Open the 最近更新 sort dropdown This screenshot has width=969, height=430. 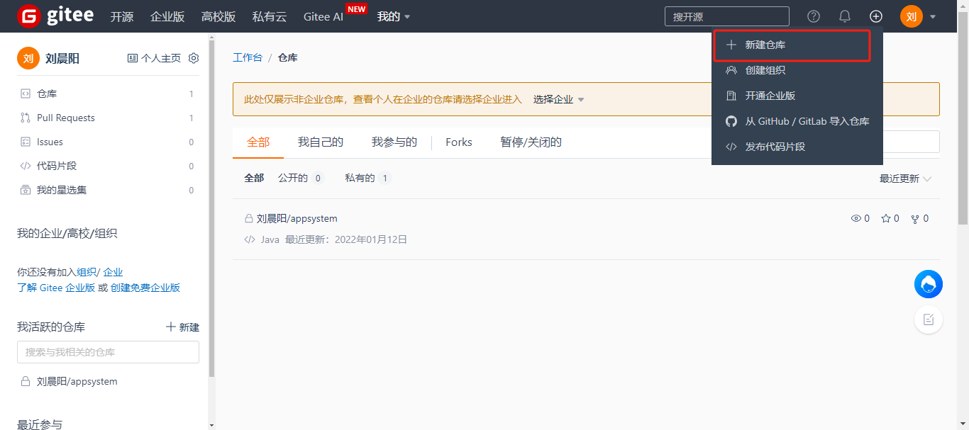coord(905,179)
